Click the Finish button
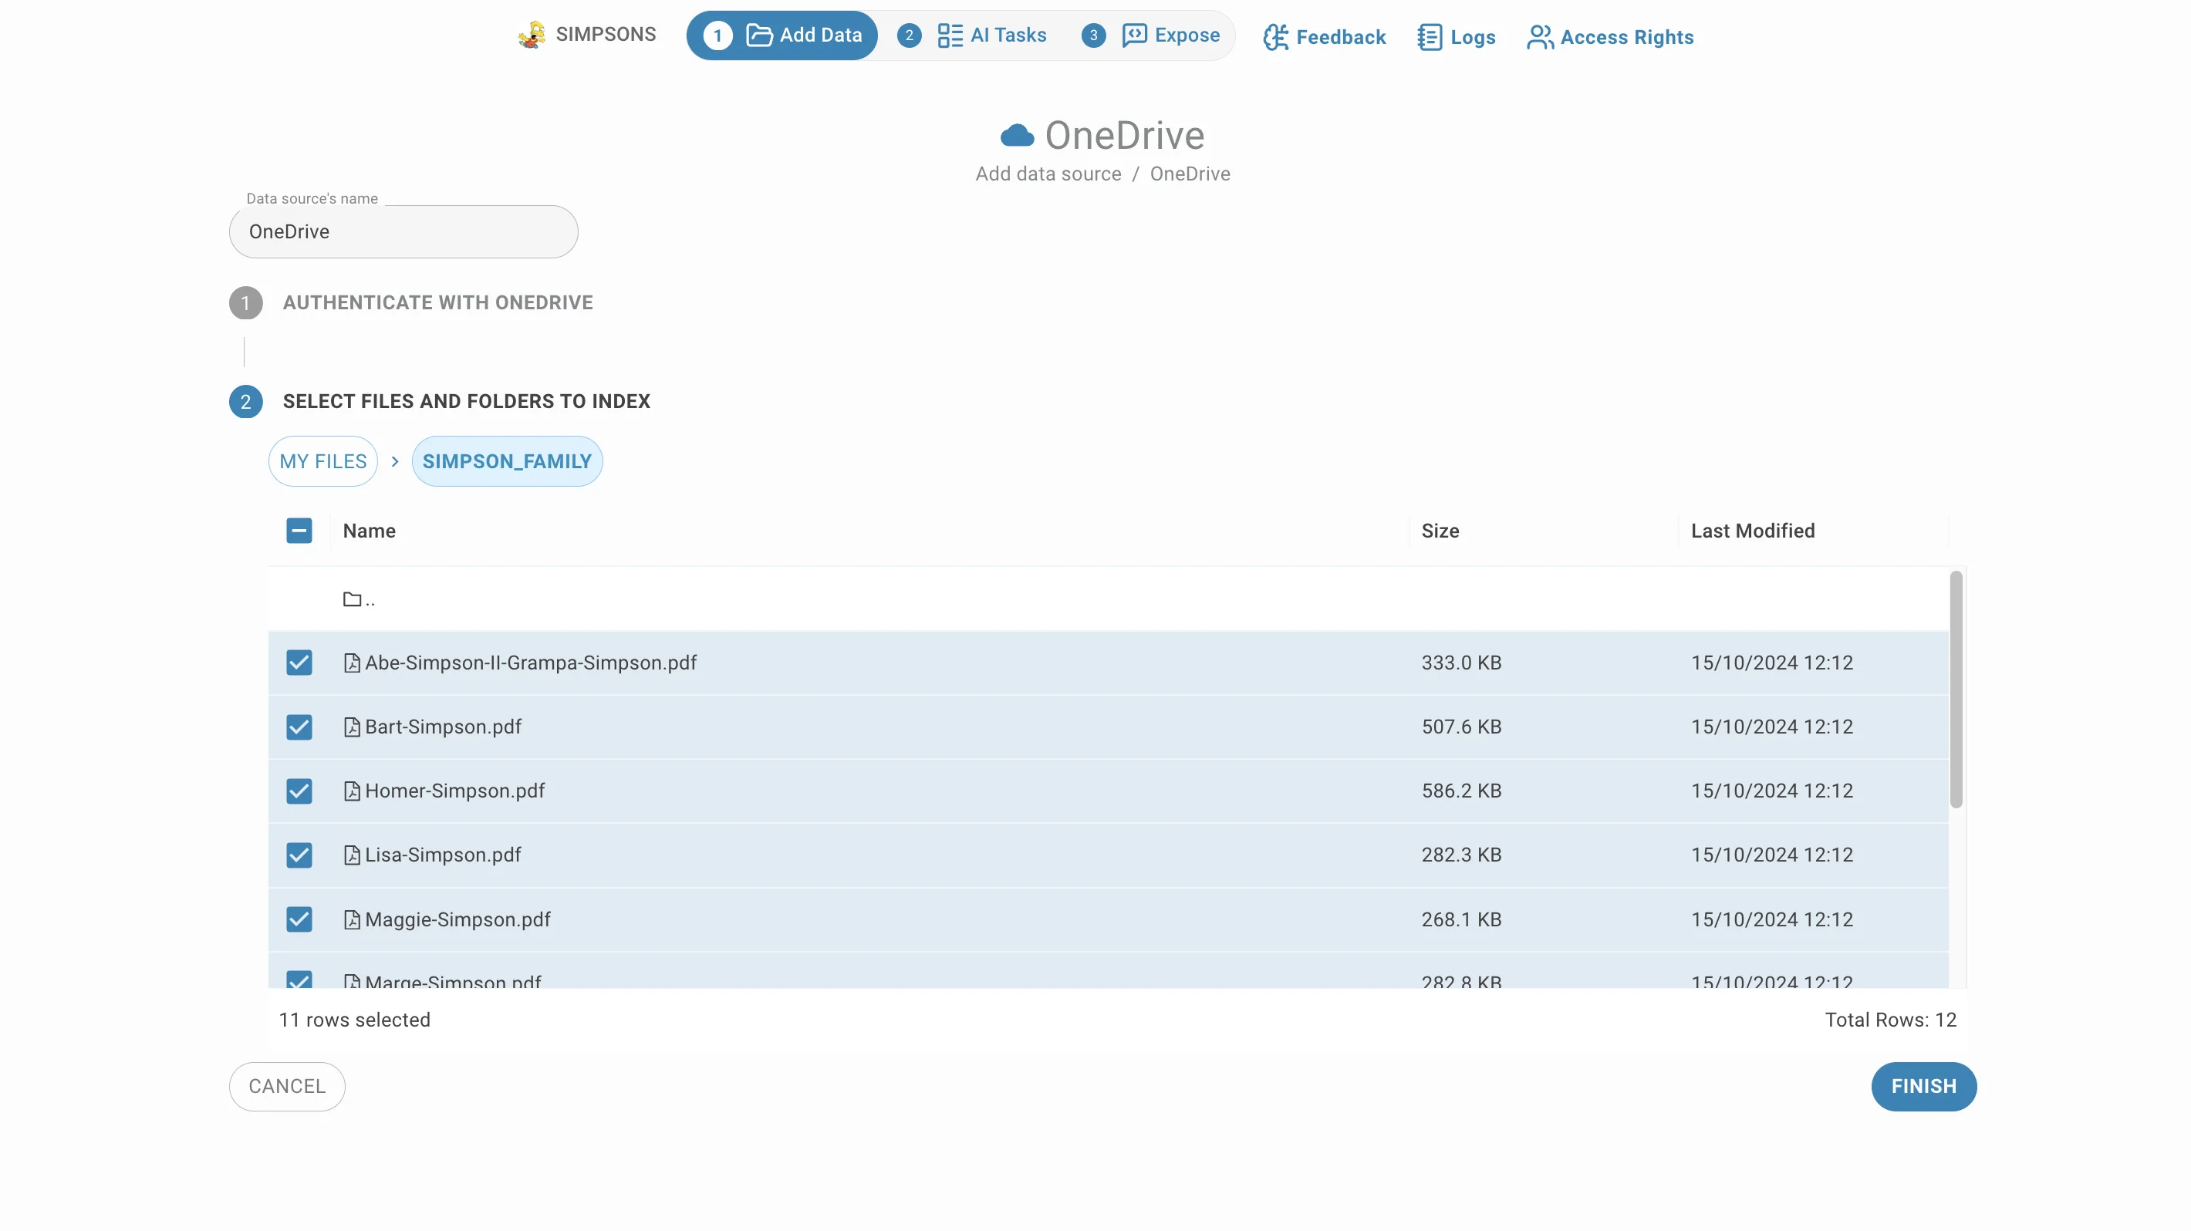 [x=1924, y=1087]
